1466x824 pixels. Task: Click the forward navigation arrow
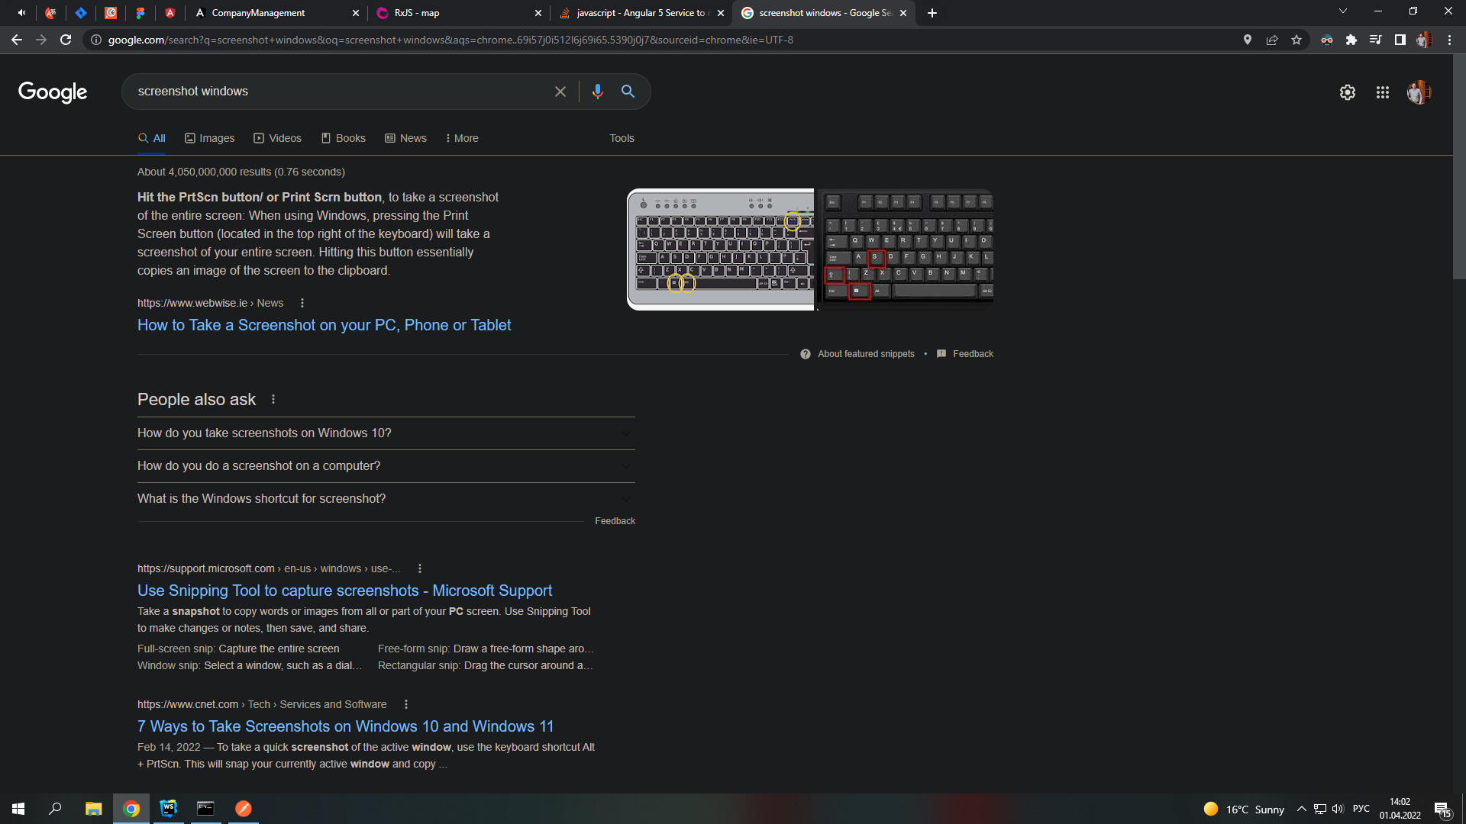[41, 40]
